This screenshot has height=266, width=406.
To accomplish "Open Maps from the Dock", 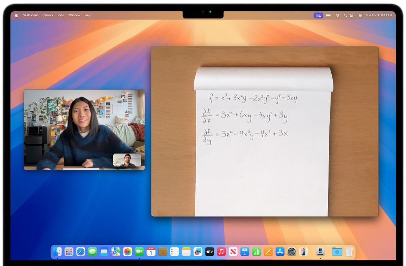I will click(x=116, y=251).
